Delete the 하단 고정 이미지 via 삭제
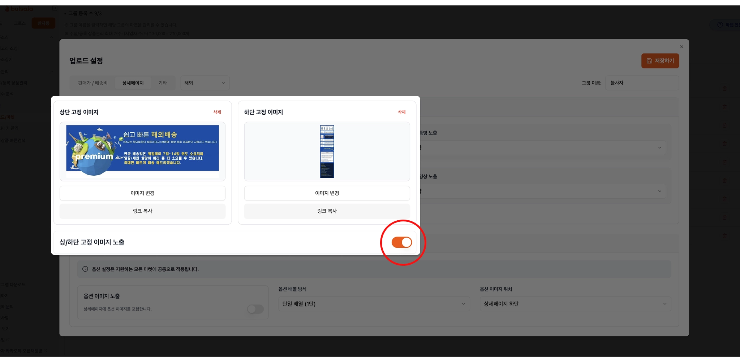740x357 pixels. click(x=402, y=112)
